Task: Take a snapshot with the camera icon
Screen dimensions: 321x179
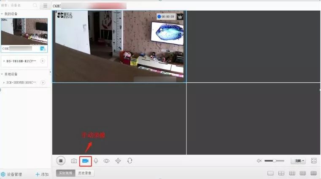Action: coord(74,161)
